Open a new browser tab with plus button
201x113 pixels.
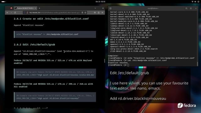click(x=39, y=8)
